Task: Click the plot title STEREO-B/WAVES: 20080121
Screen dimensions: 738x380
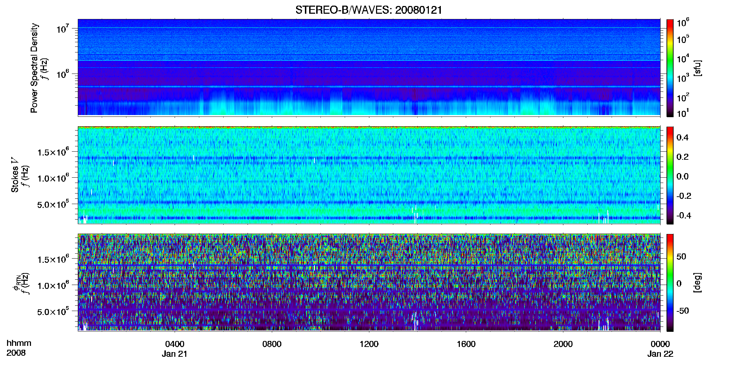Action: pyautogui.click(x=369, y=10)
